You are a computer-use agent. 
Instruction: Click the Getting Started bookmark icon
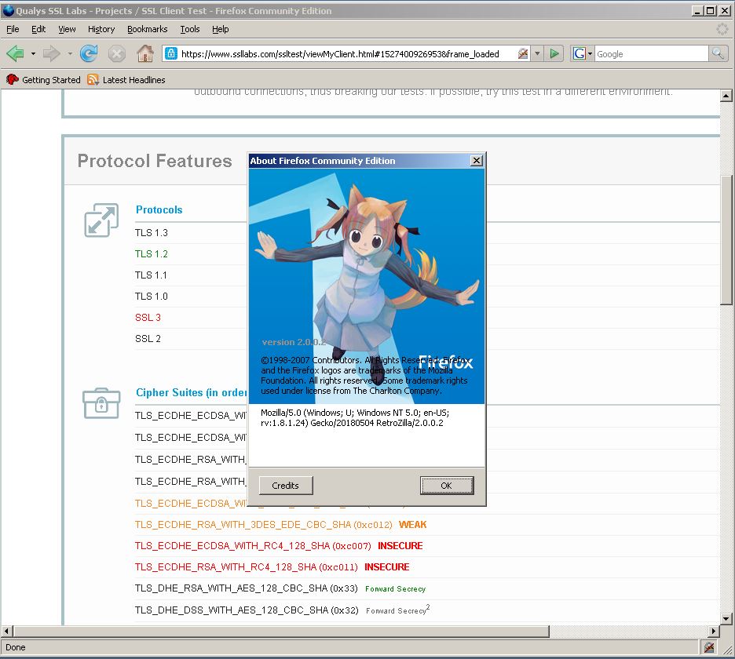[13, 79]
